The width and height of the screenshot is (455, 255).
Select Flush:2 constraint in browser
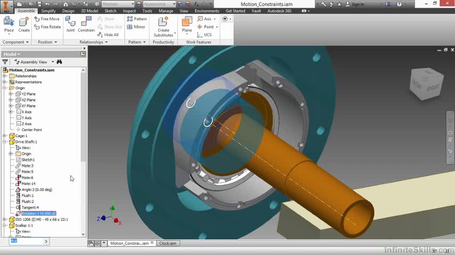tap(28, 201)
